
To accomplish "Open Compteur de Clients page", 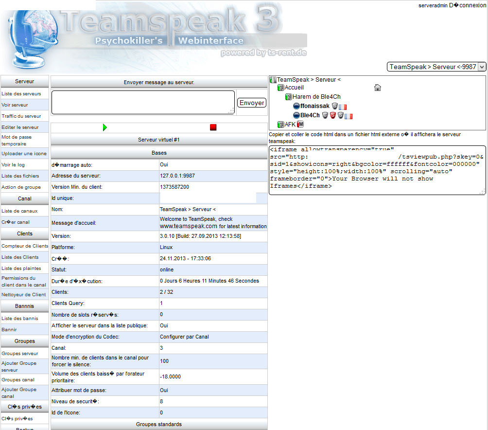I will coord(25,246).
